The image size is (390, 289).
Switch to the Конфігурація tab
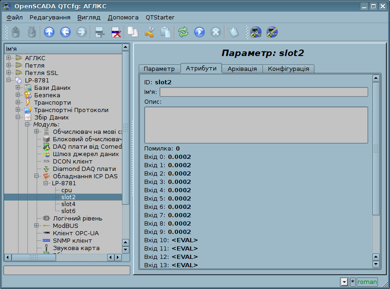[x=288, y=69]
